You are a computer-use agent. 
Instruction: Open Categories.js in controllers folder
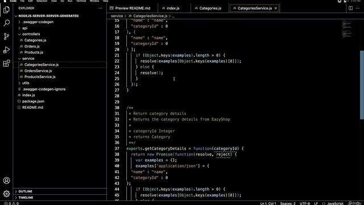coord(35,40)
